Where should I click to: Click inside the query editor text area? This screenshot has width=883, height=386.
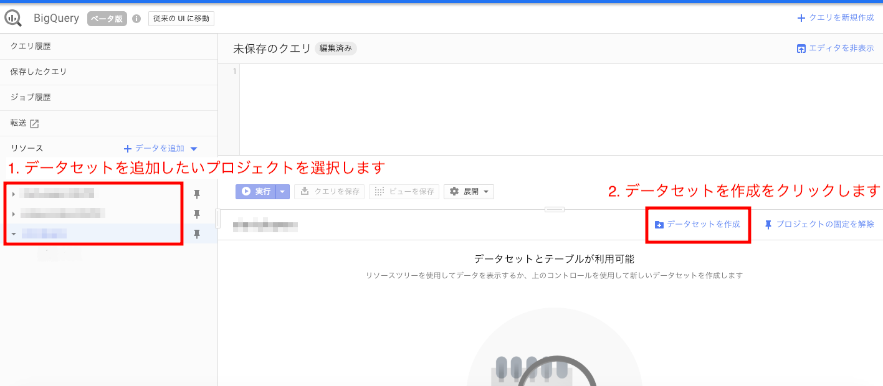[x=561, y=109]
